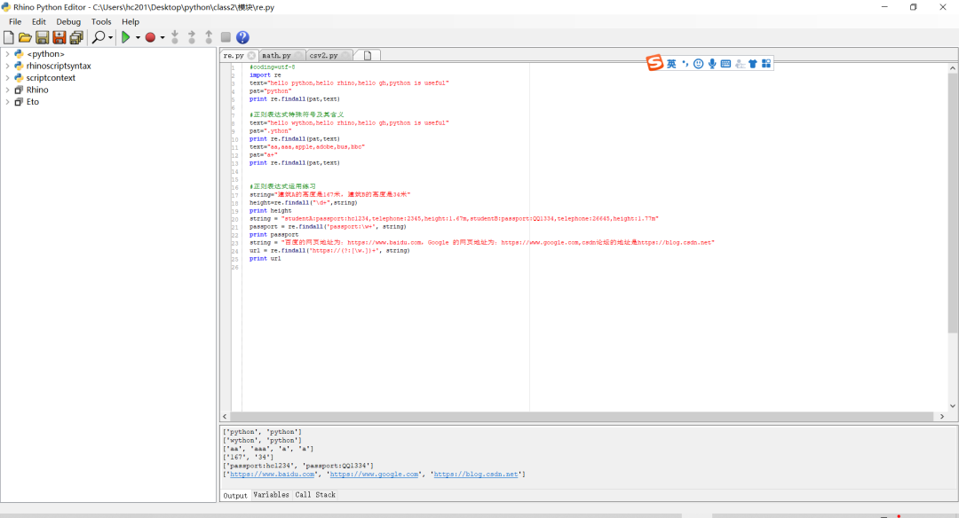This screenshot has height=518, width=959.
Task: Close the re.py tab
Action: (251, 56)
